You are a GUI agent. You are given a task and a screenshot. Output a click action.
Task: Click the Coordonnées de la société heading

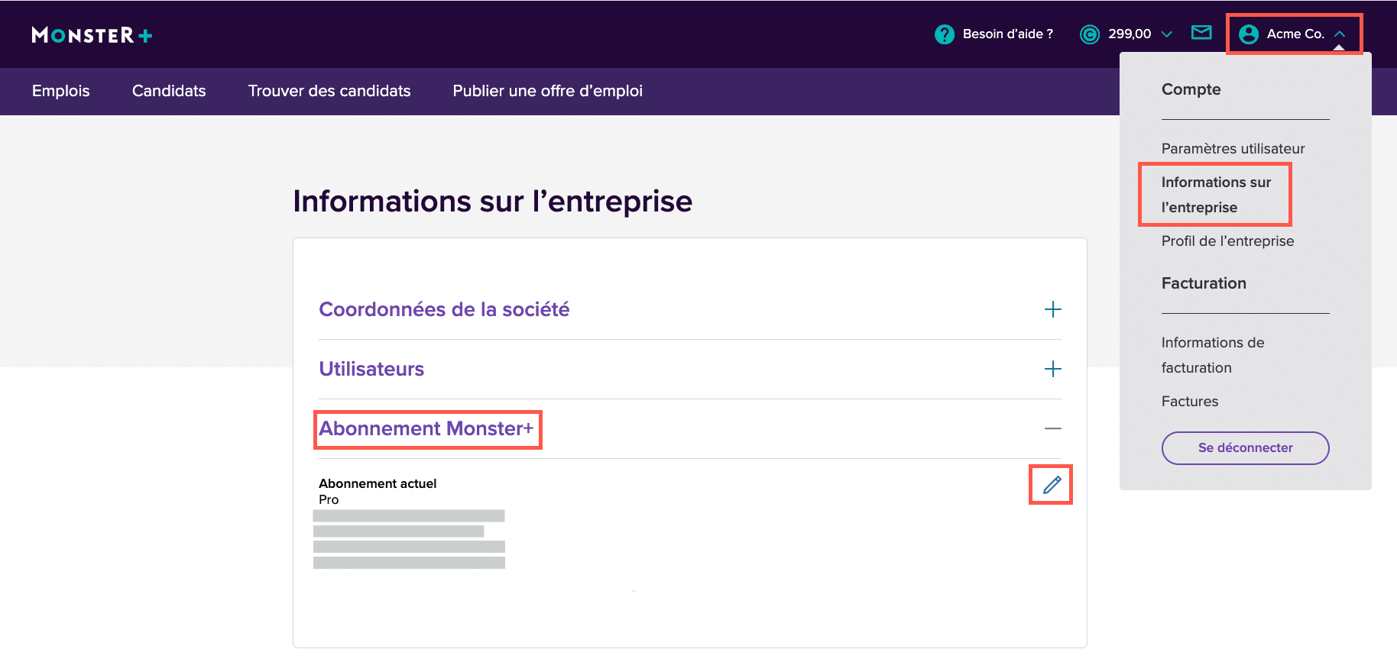pos(444,309)
